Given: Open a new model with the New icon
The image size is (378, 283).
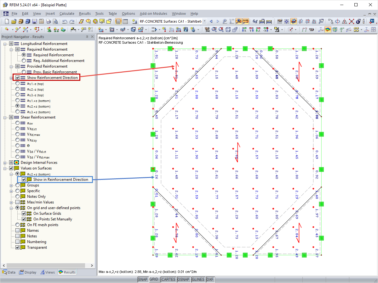Looking at the screenshot, I should 7,21.
